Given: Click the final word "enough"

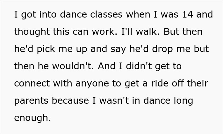Looking at the screenshot, I should (31, 118).
